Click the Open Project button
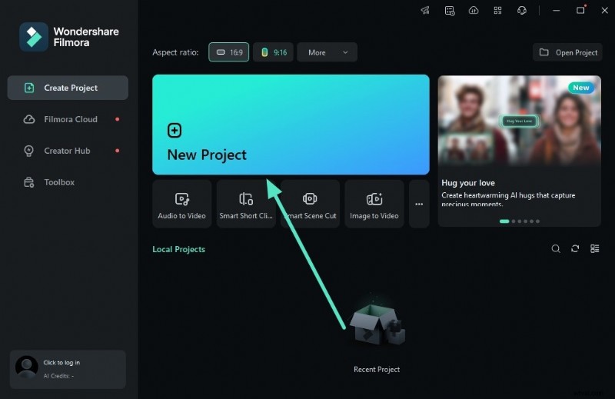Viewport: 615px width, 399px height. coord(568,52)
